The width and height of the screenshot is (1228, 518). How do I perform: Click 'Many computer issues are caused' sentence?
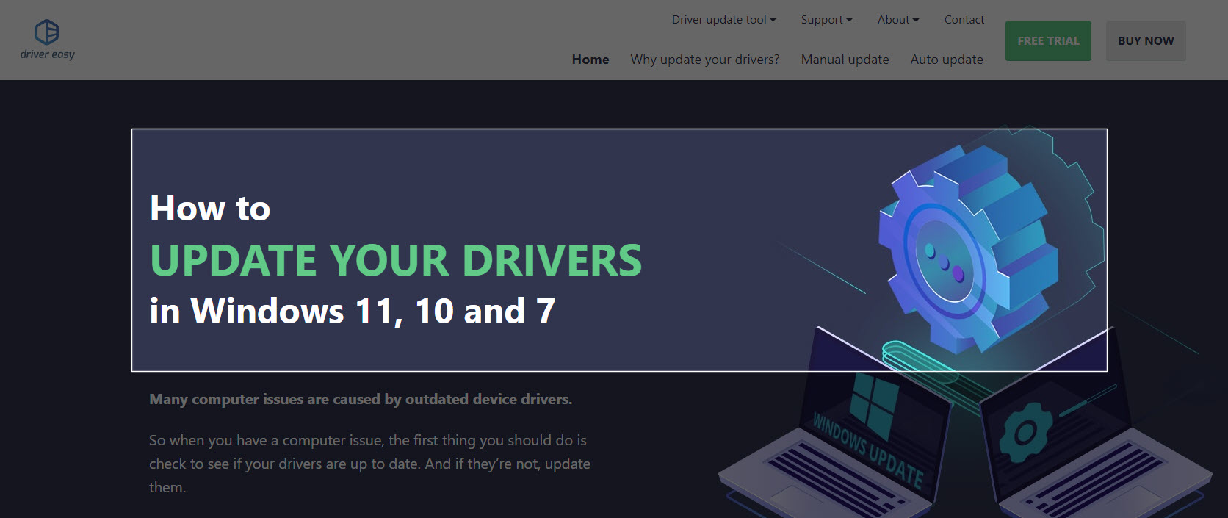pyautogui.click(x=361, y=399)
